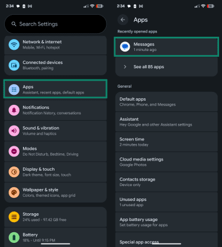The height and width of the screenshot is (247, 222).
Task: Open Notifications settings
Action: [56, 110]
